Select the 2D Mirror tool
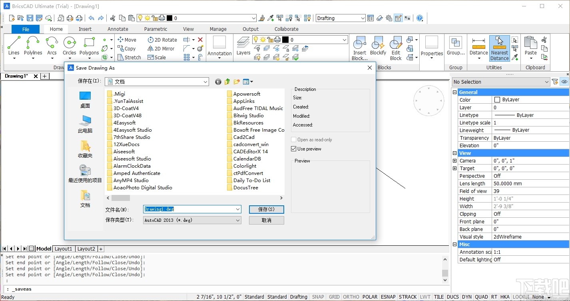This screenshot has width=570, height=301. click(x=161, y=48)
